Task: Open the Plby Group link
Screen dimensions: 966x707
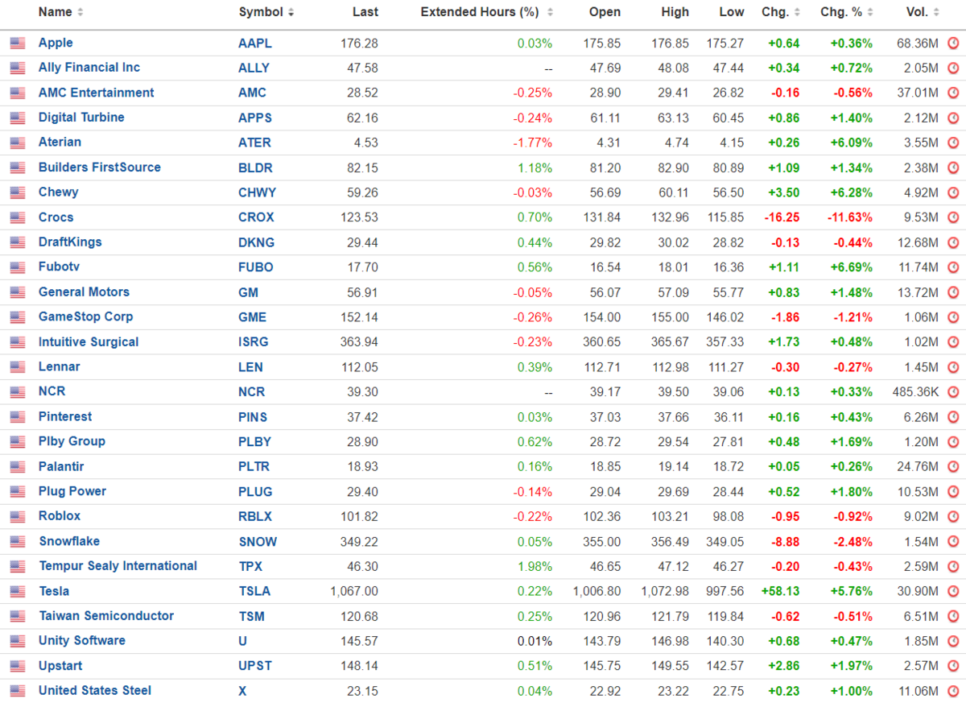Action: (72, 441)
